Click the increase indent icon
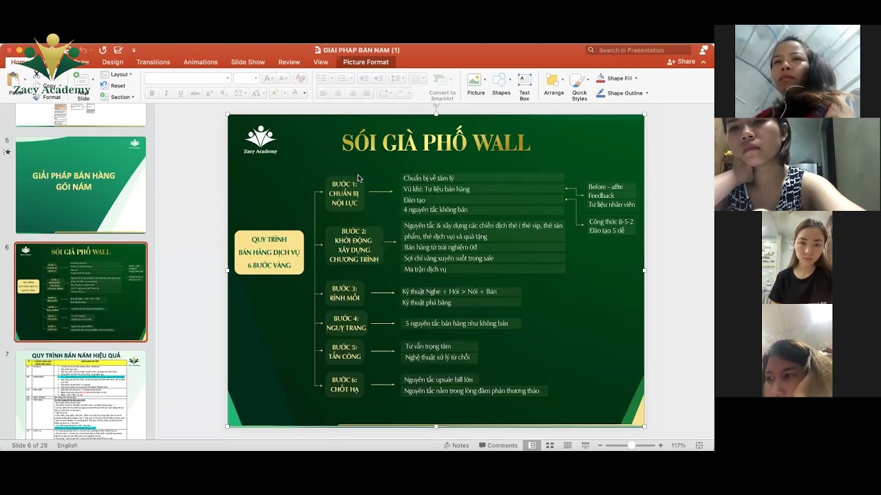 tap(378, 78)
